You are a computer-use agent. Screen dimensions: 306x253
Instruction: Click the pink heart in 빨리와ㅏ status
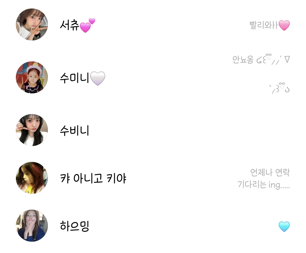[x=284, y=25]
